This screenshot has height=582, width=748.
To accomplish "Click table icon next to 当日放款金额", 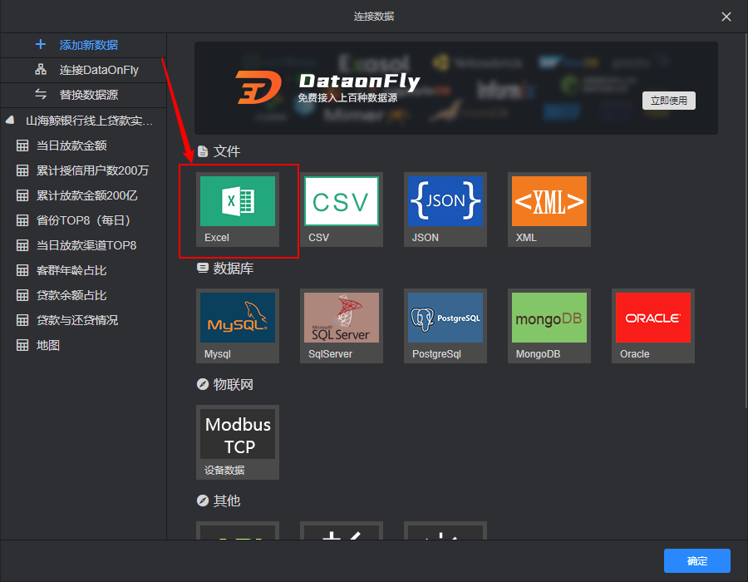I will click(22, 145).
